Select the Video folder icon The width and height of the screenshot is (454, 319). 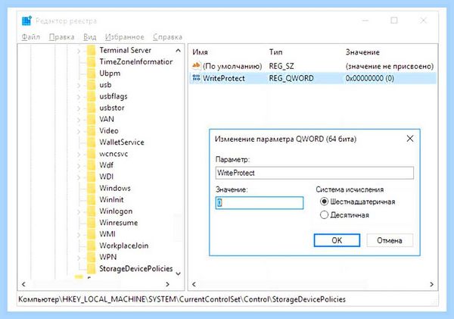tap(92, 131)
